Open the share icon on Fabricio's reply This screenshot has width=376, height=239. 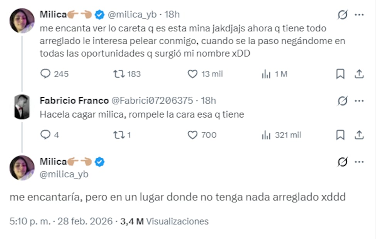point(359,135)
